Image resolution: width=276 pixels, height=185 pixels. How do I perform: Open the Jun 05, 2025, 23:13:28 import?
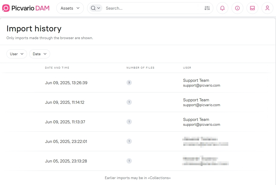(66, 161)
